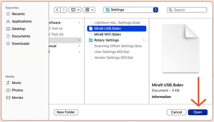The height and width of the screenshot is (122, 214).
Task: Click the Information heading in preview pane
Action: 161,97
